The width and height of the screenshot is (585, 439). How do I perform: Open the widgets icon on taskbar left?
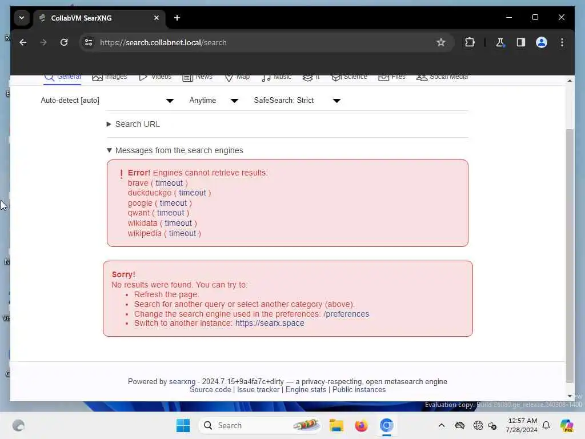point(18,425)
